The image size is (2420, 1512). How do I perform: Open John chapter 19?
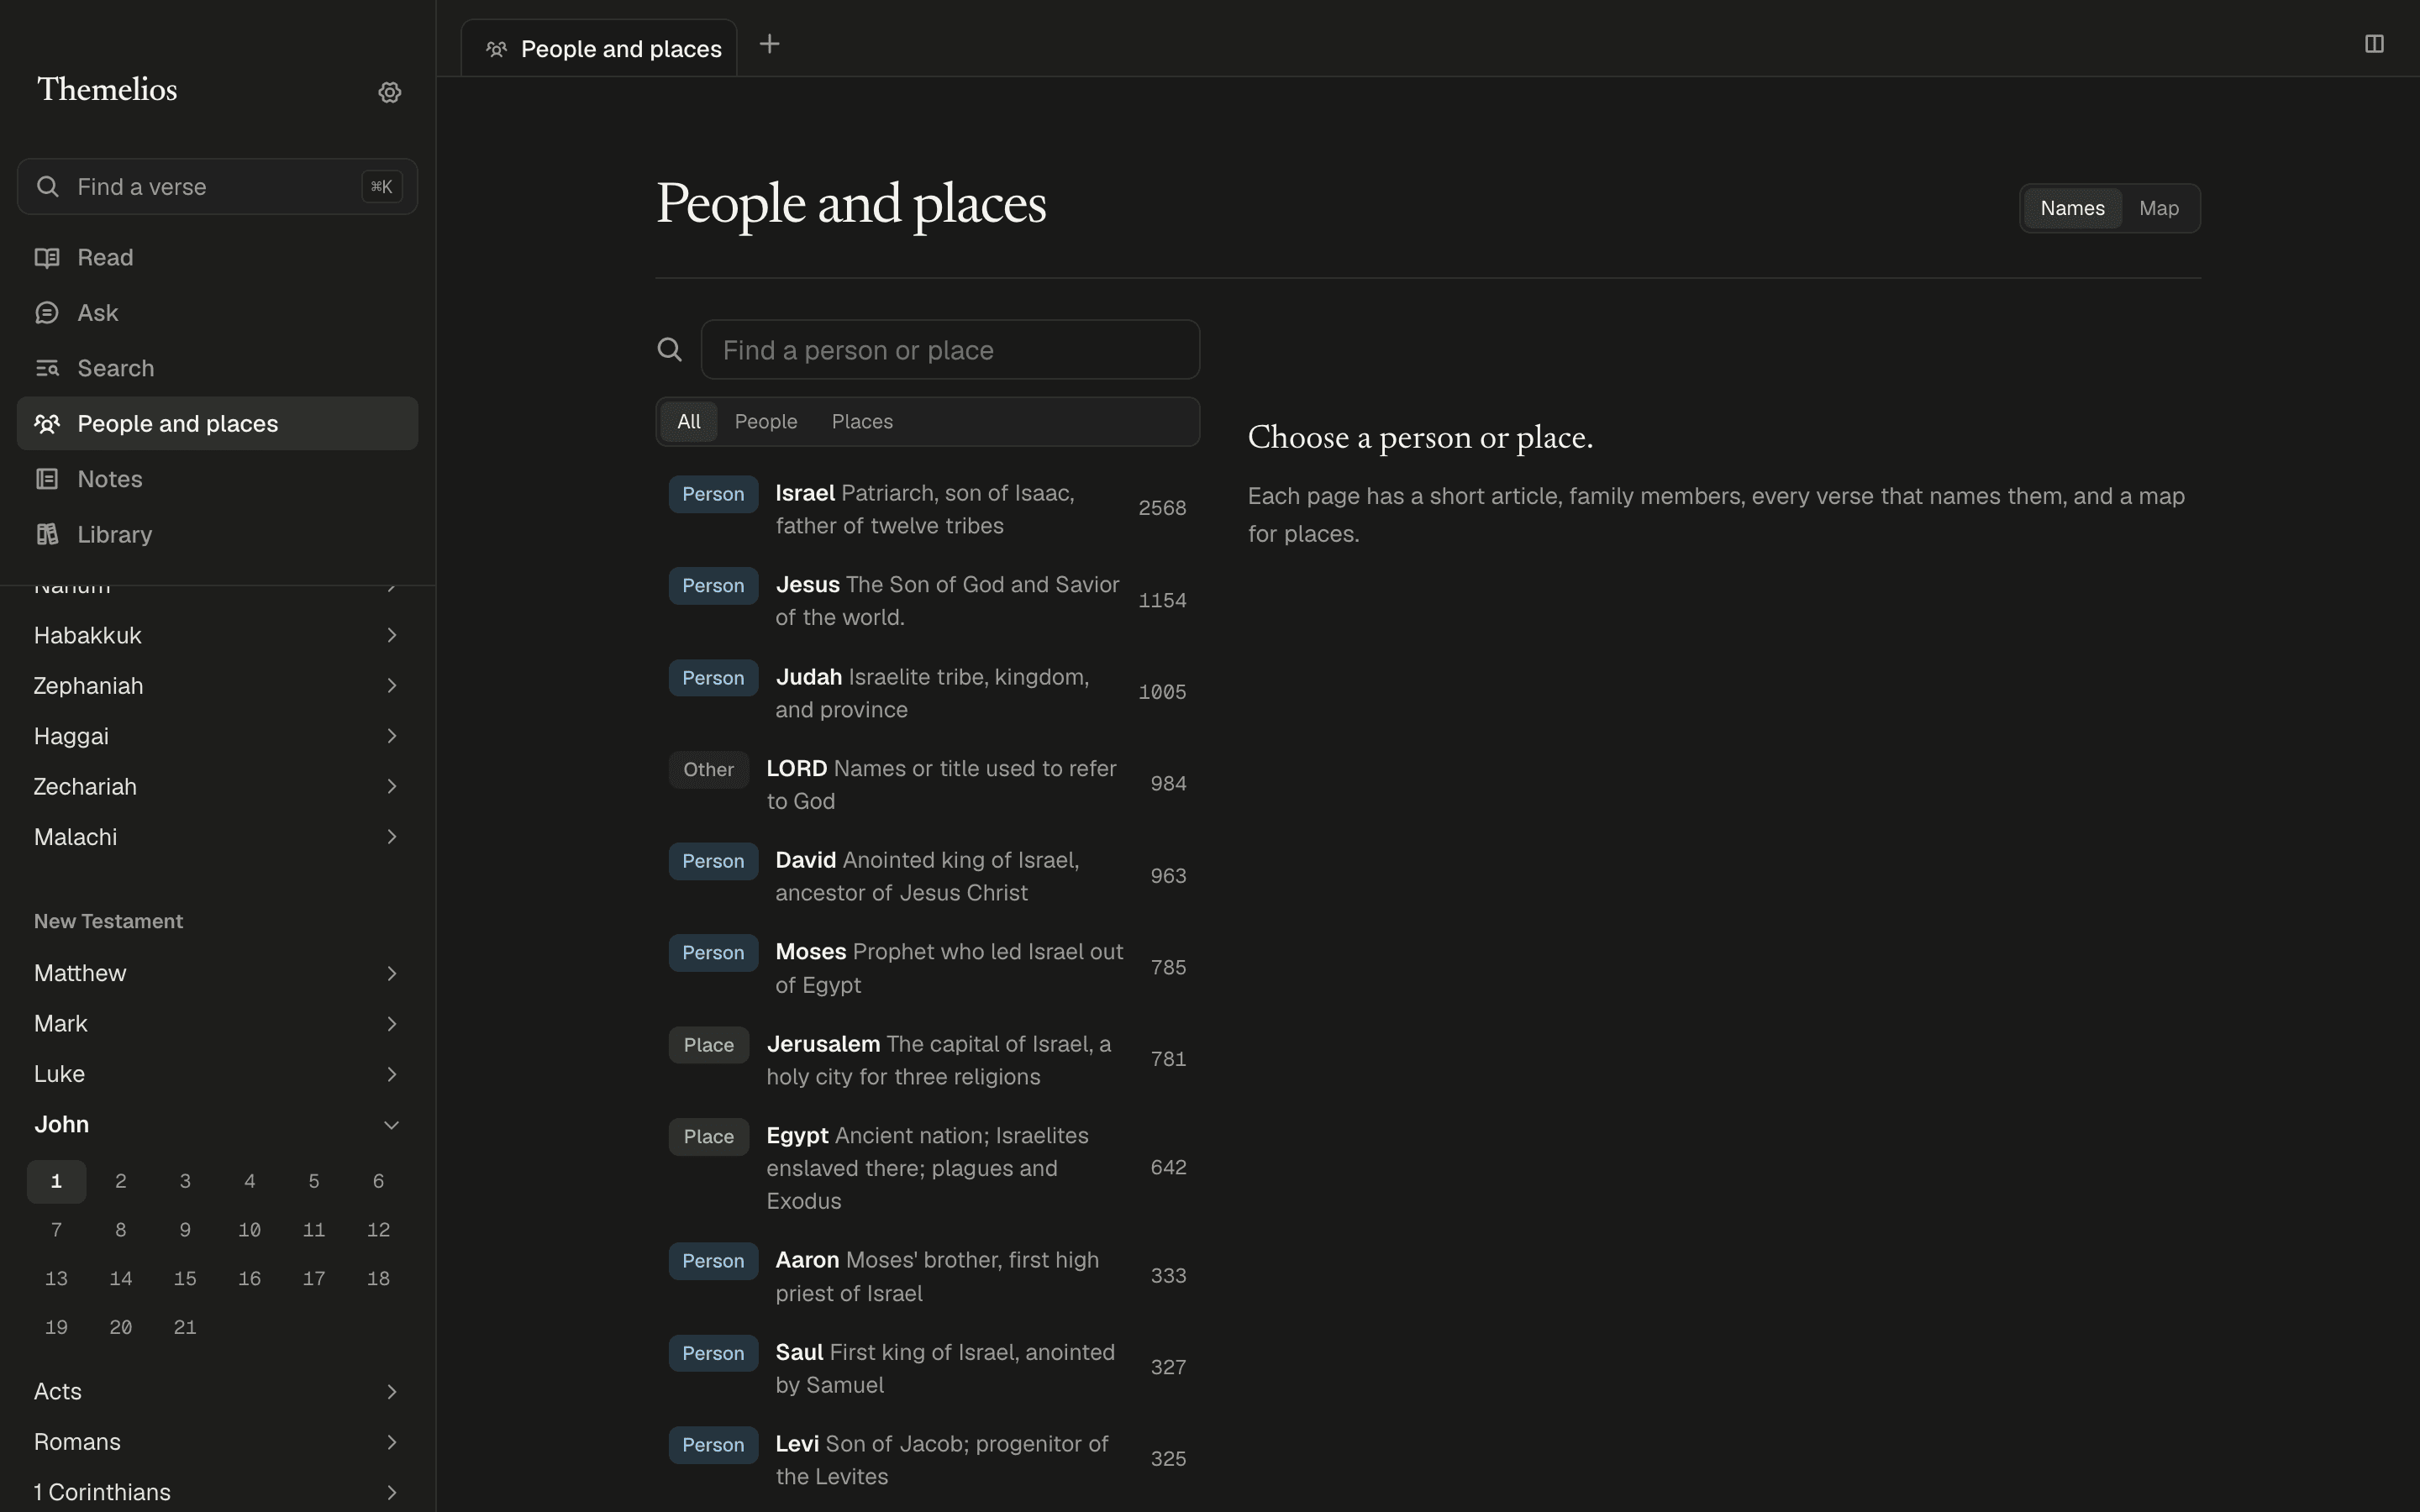56,1327
